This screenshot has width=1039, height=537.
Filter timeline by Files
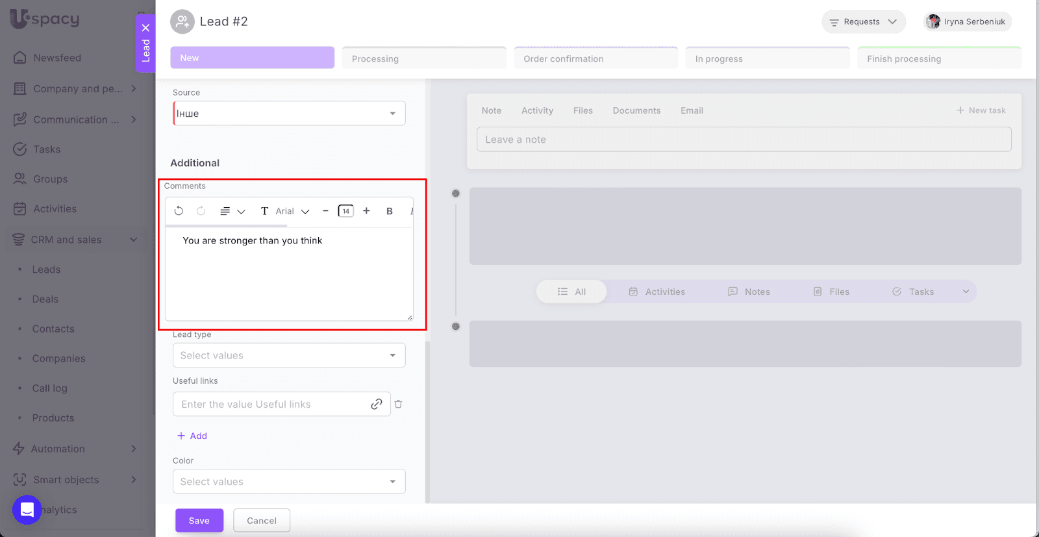tap(831, 292)
